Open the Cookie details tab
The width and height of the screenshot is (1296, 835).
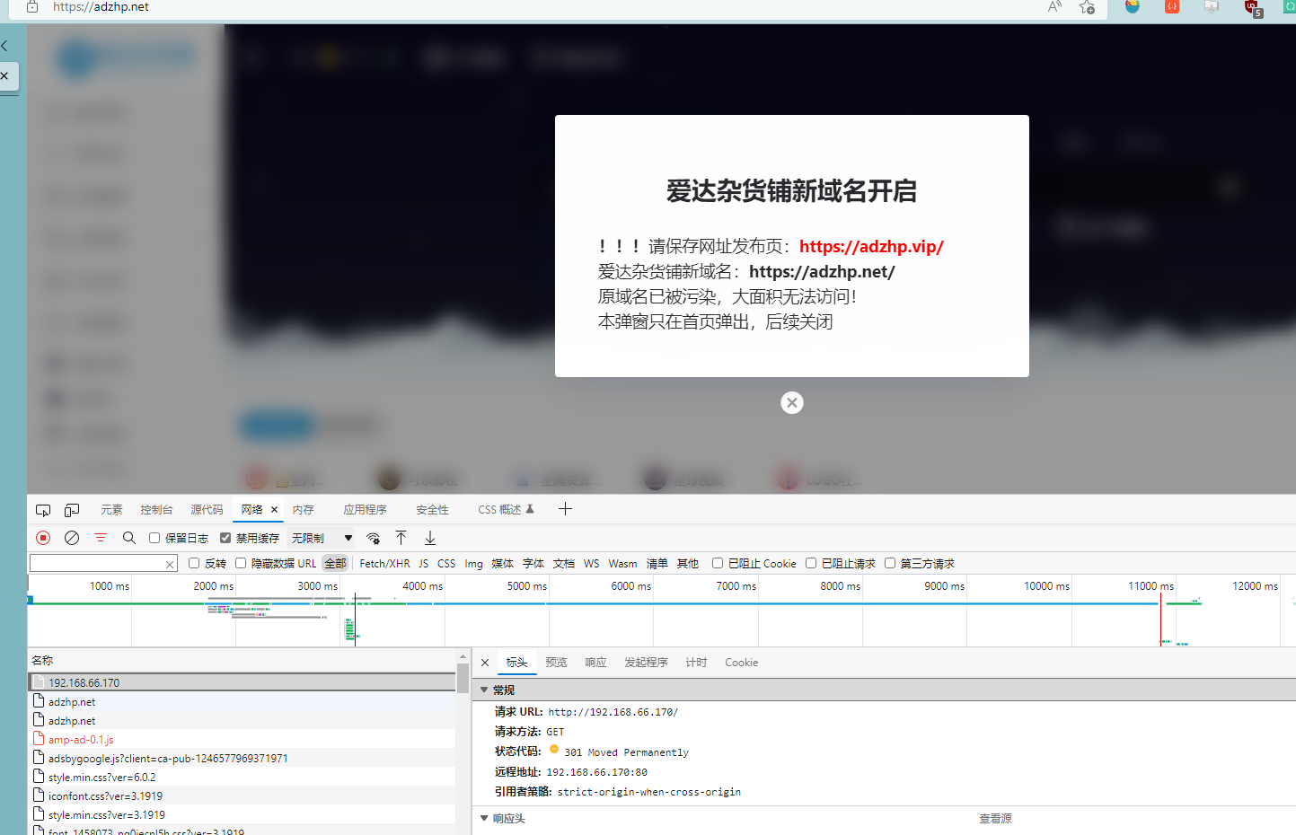tap(741, 663)
